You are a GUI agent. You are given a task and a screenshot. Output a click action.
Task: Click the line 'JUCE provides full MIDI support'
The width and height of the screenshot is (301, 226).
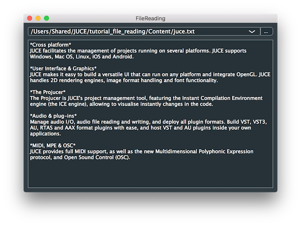pyautogui.click(x=142, y=152)
